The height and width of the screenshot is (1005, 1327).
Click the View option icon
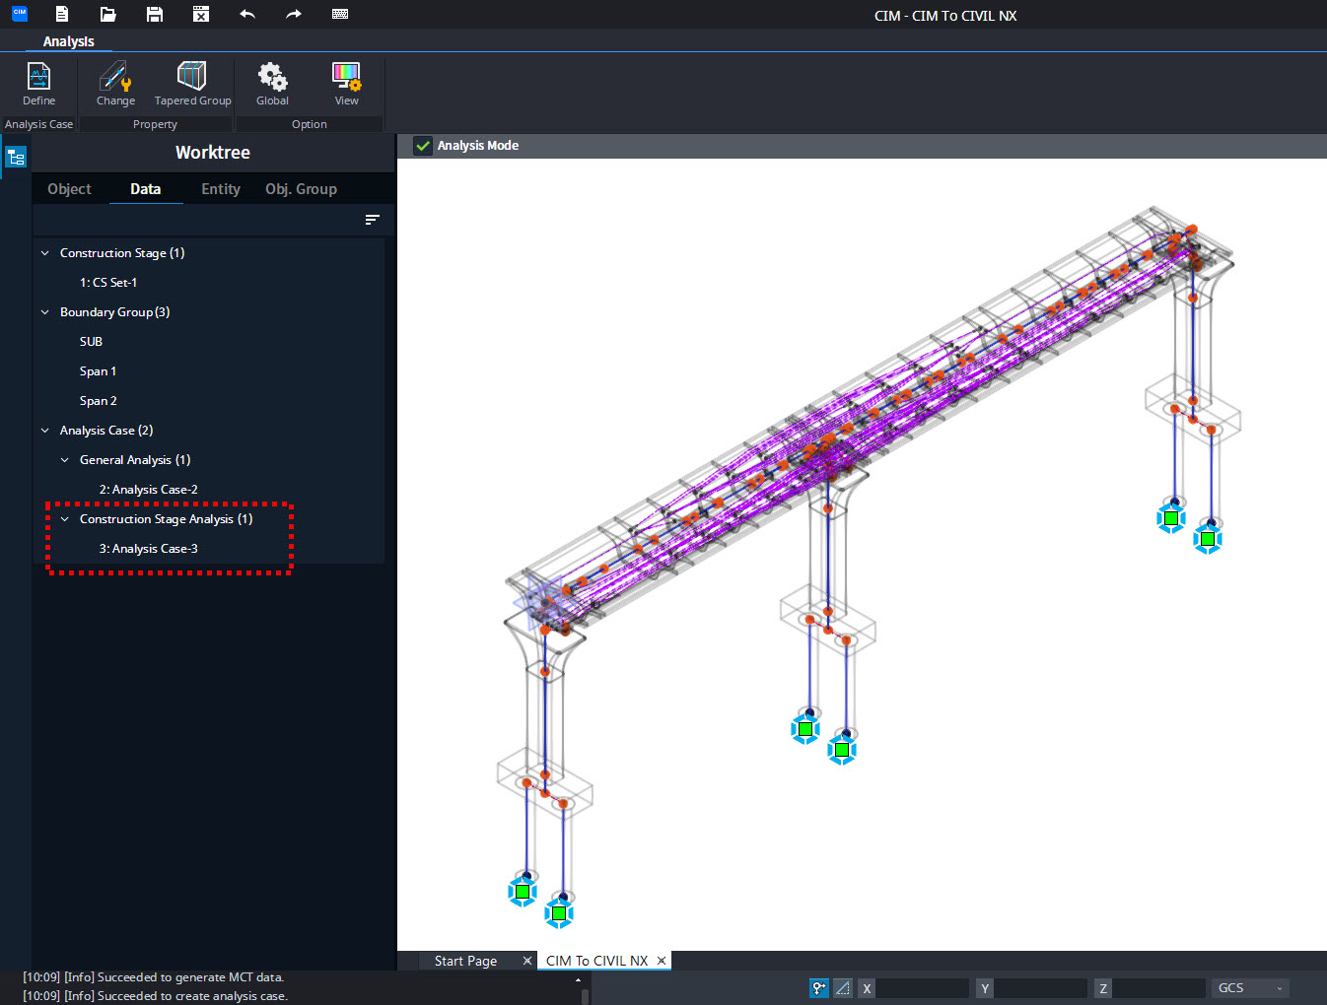tap(346, 84)
